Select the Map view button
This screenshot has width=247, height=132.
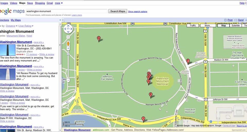click(x=223, y=25)
